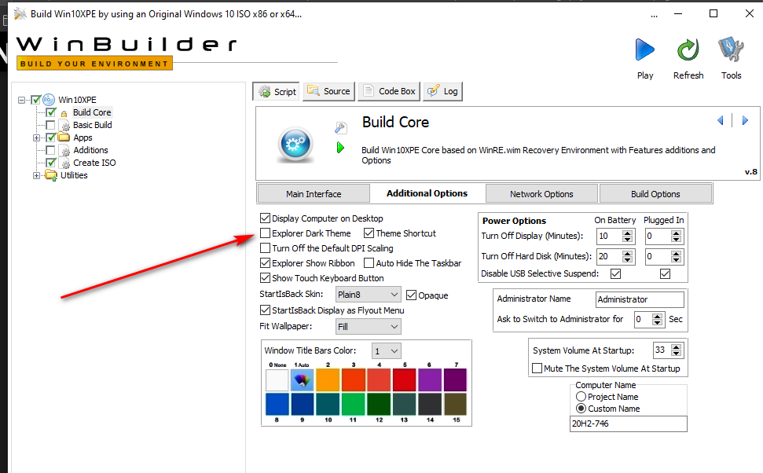
Task: Click the Turn Off Hard Disk On Battery stepper
Action: 628,256
